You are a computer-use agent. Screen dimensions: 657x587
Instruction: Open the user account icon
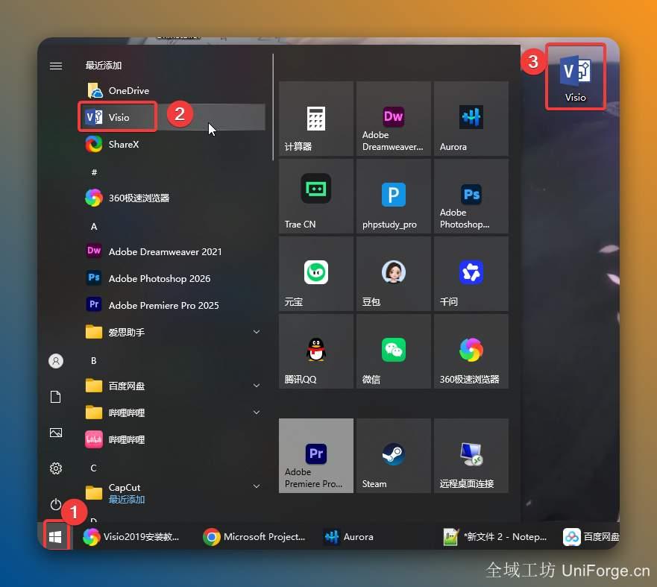pos(56,361)
